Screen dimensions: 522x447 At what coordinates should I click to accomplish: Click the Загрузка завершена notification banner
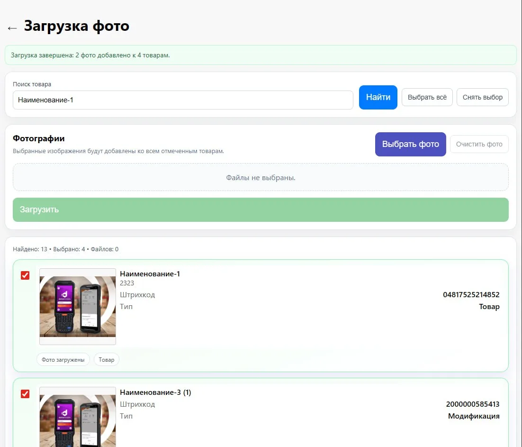coord(261,55)
